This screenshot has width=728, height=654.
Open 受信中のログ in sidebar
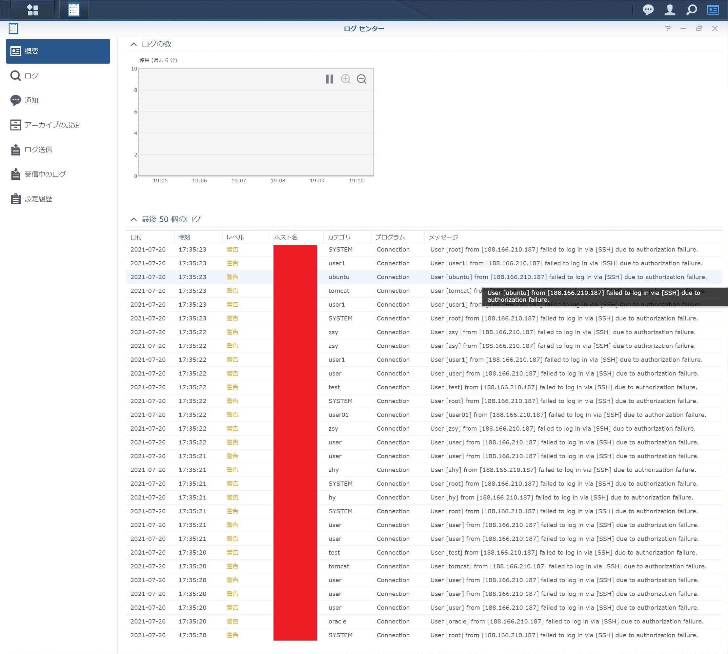click(x=45, y=174)
